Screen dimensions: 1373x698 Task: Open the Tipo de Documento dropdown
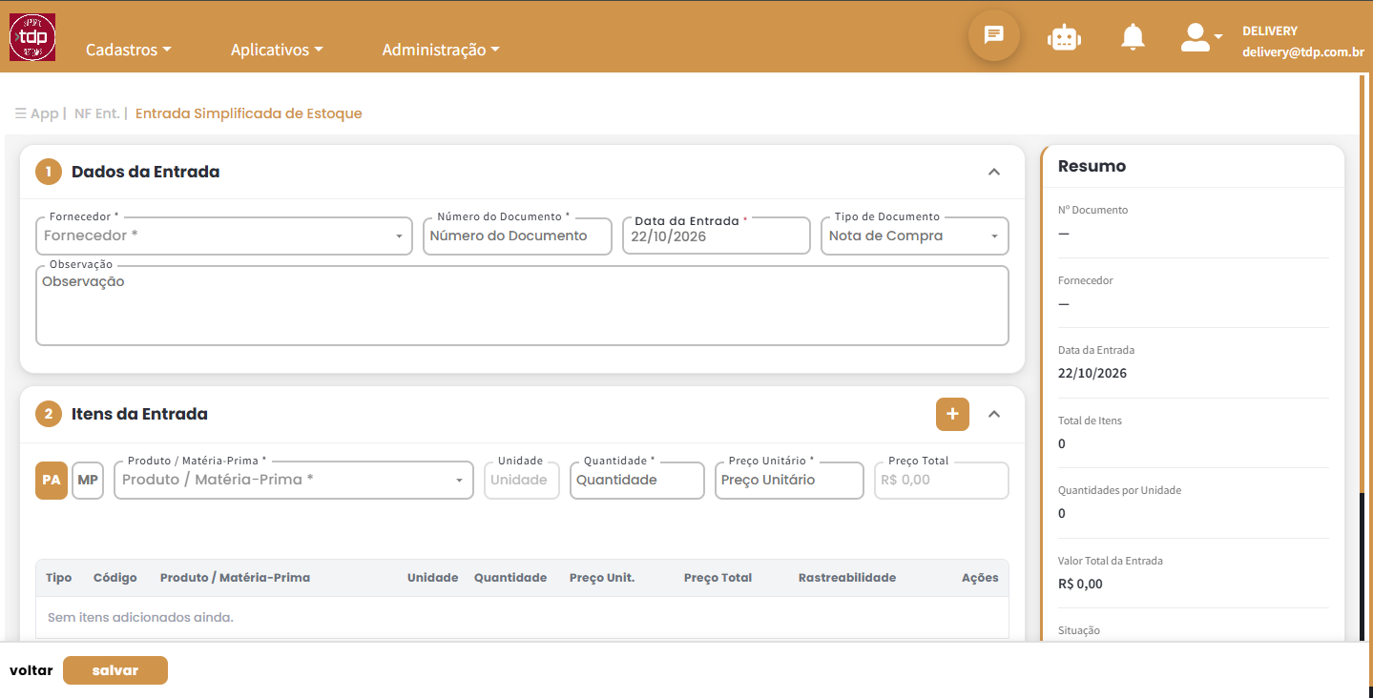click(x=915, y=236)
